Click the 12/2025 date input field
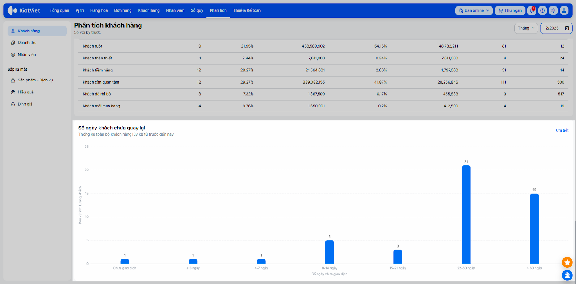The width and height of the screenshot is (576, 284). (552, 28)
